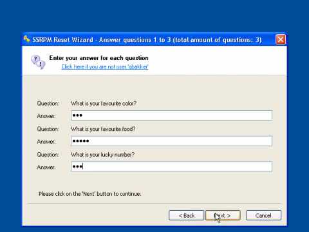309x232 pixels.
Task: Click the question speech bubbles icon
Action: pyautogui.click(x=38, y=62)
